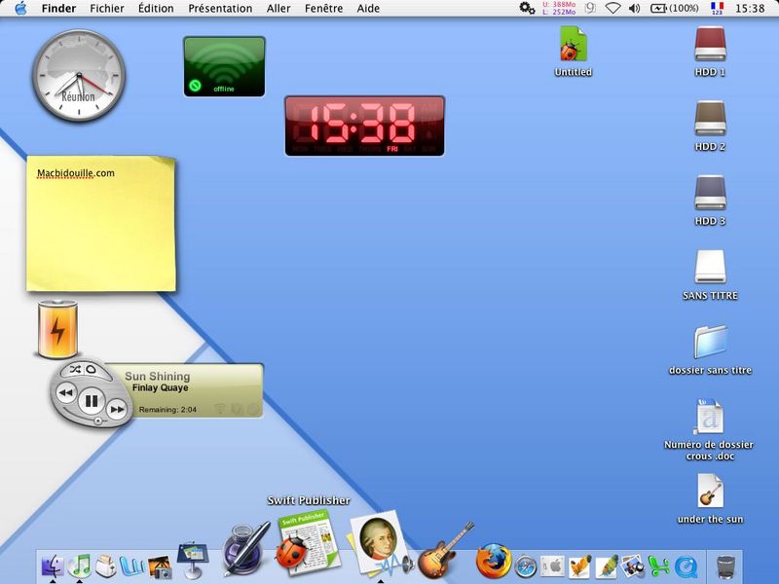
Task: Toggle shuffle in the iTunes widget
Action: [75, 369]
